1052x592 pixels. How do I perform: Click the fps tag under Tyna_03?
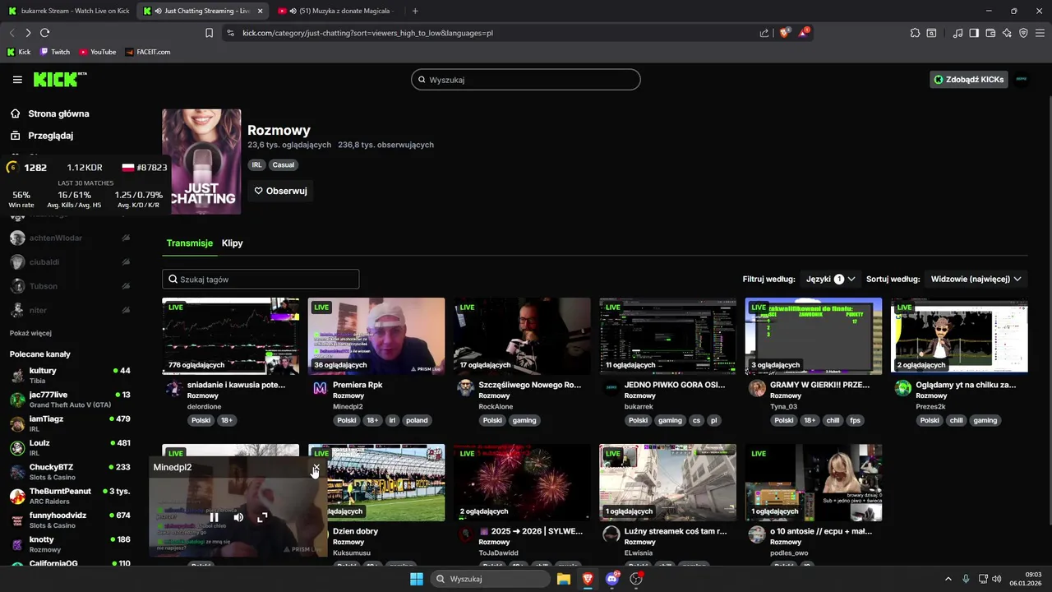point(855,420)
